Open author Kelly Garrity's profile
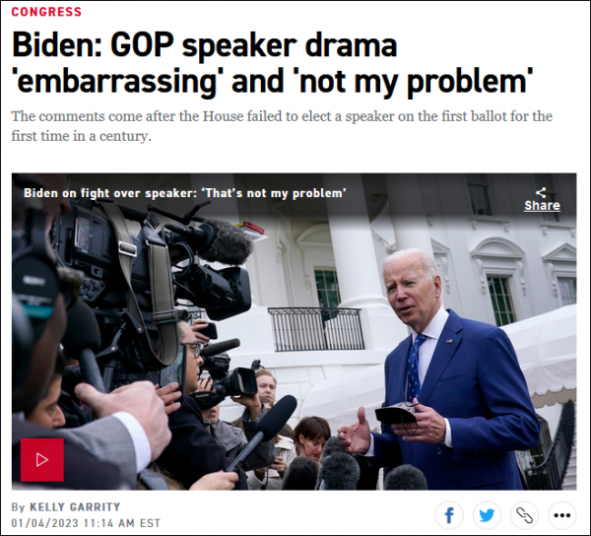The height and width of the screenshot is (536, 591). (75, 507)
